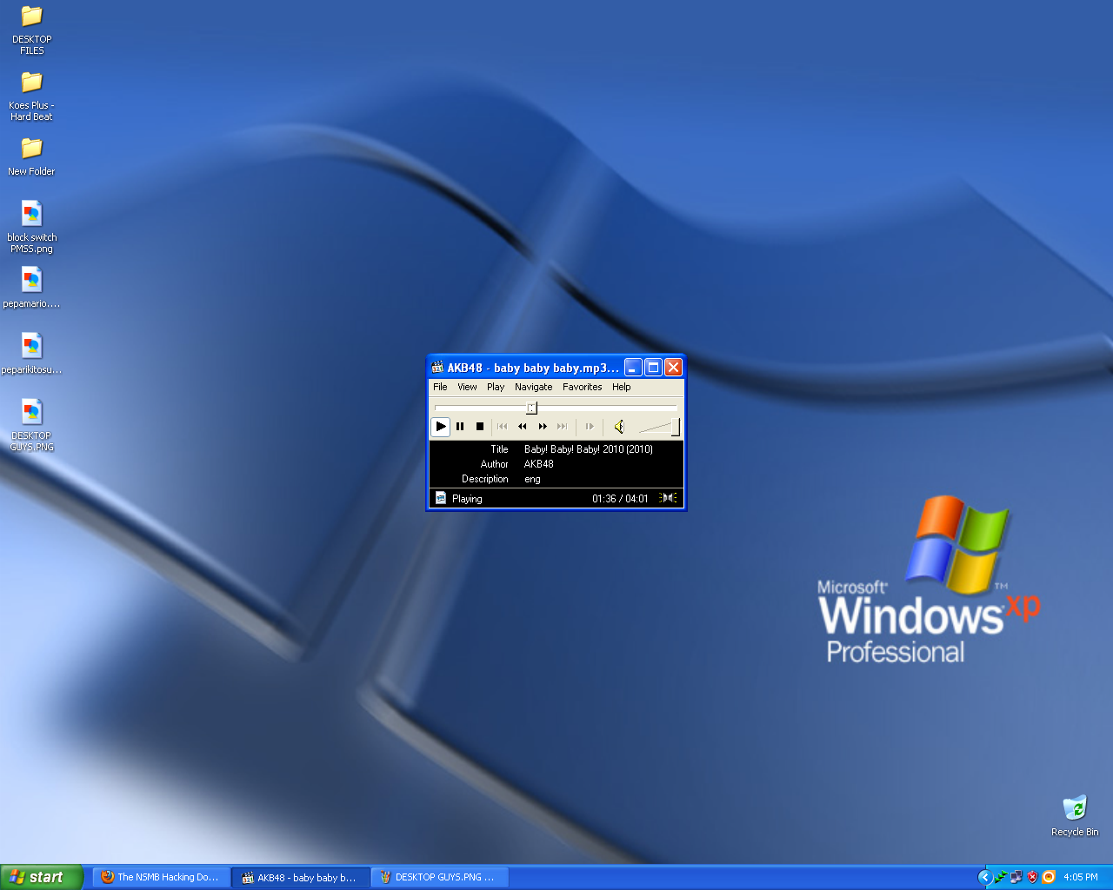Open the Help menu

621,387
